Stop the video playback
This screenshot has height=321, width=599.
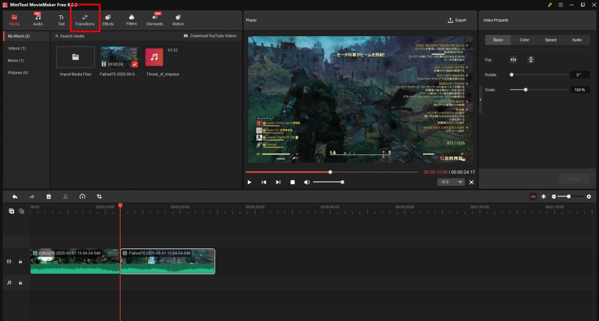tap(292, 182)
